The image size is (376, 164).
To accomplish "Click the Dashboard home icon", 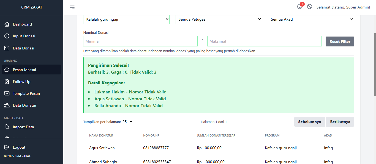I will click(x=7, y=24).
